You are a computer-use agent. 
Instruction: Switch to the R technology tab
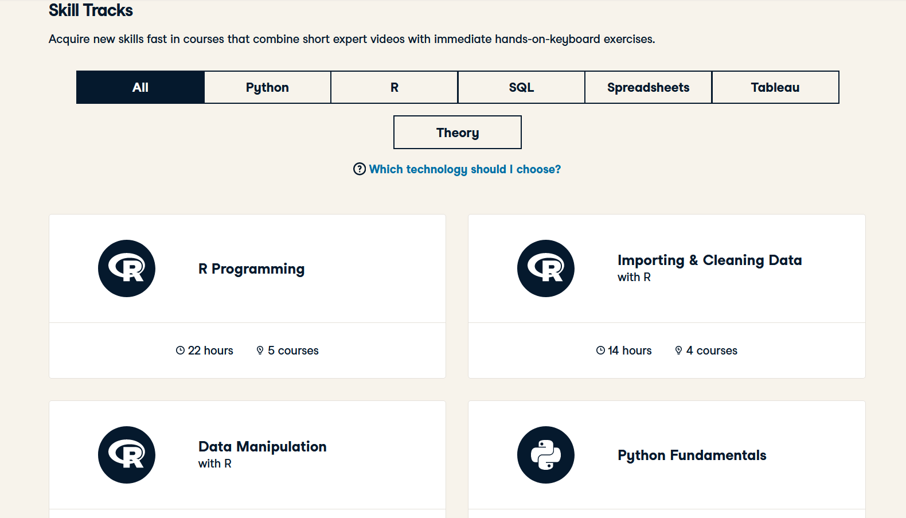pyautogui.click(x=395, y=87)
